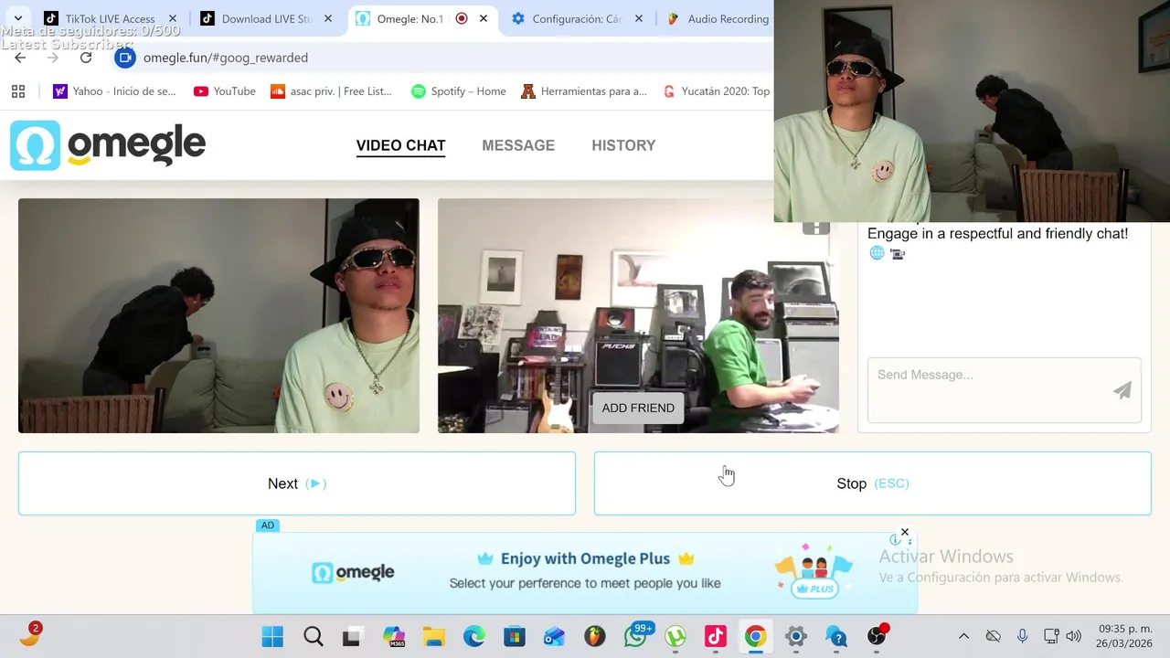
Task: Open the Herramientas para a... bookmark
Action: [x=584, y=91]
